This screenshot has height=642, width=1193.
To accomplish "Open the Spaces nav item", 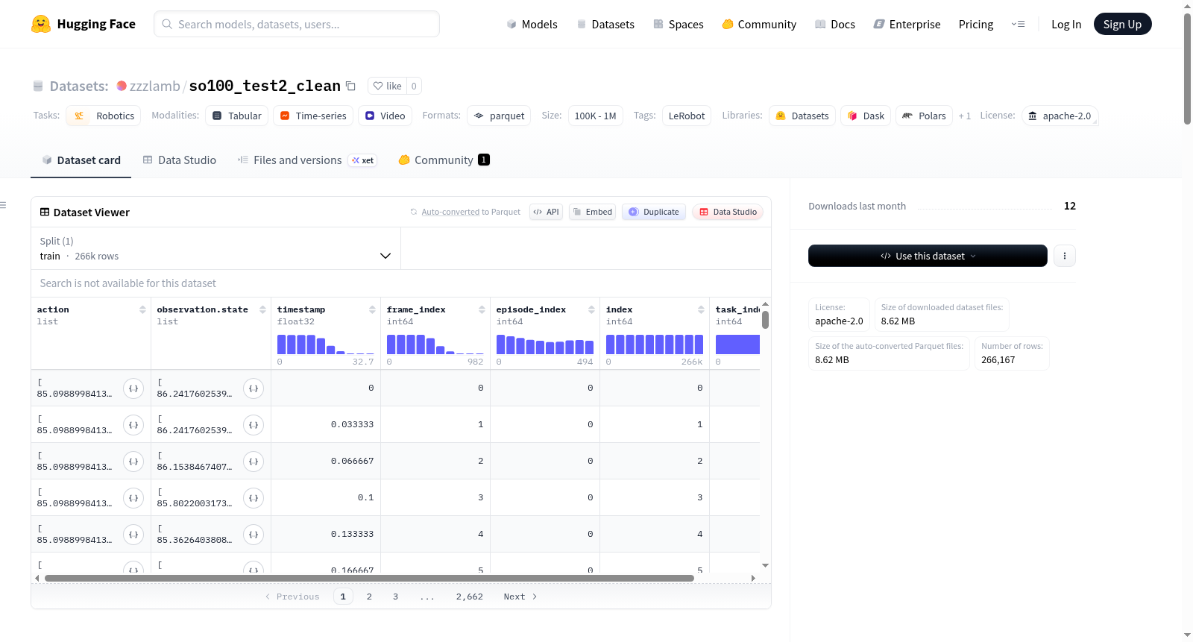I will coord(679,25).
